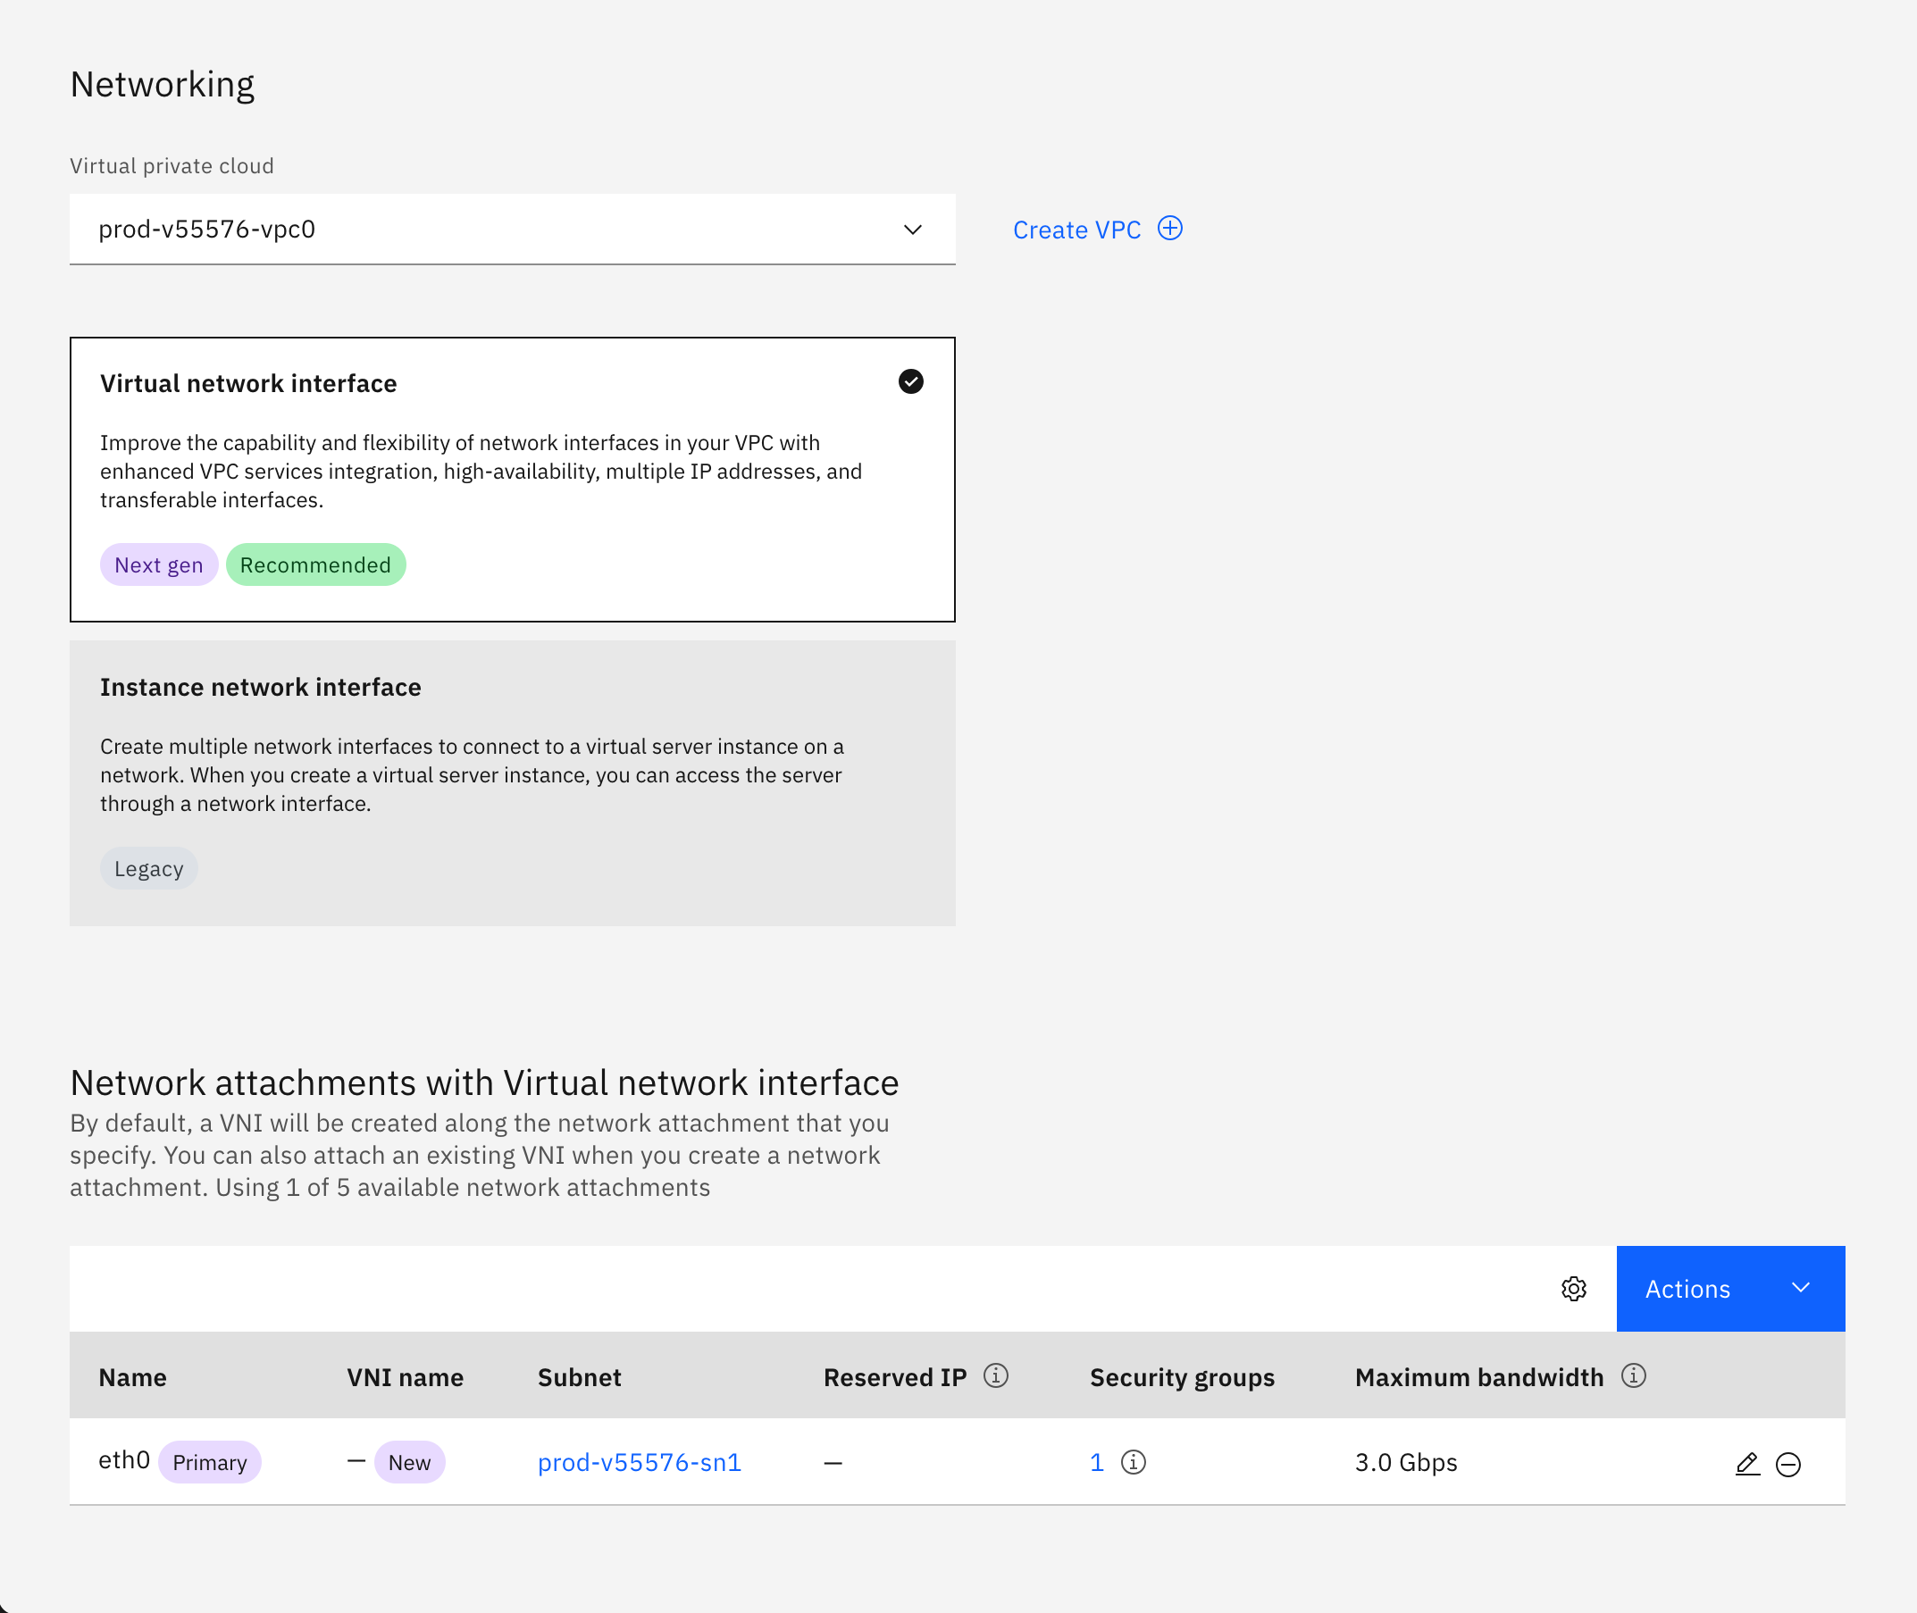Click the checkmark on Virtual network interface card
The width and height of the screenshot is (1917, 1613).
tap(910, 381)
